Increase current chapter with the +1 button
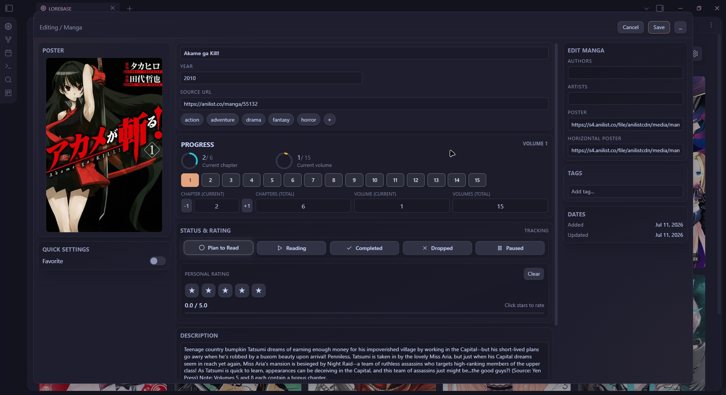The height and width of the screenshot is (395, 726). click(247, 206)
